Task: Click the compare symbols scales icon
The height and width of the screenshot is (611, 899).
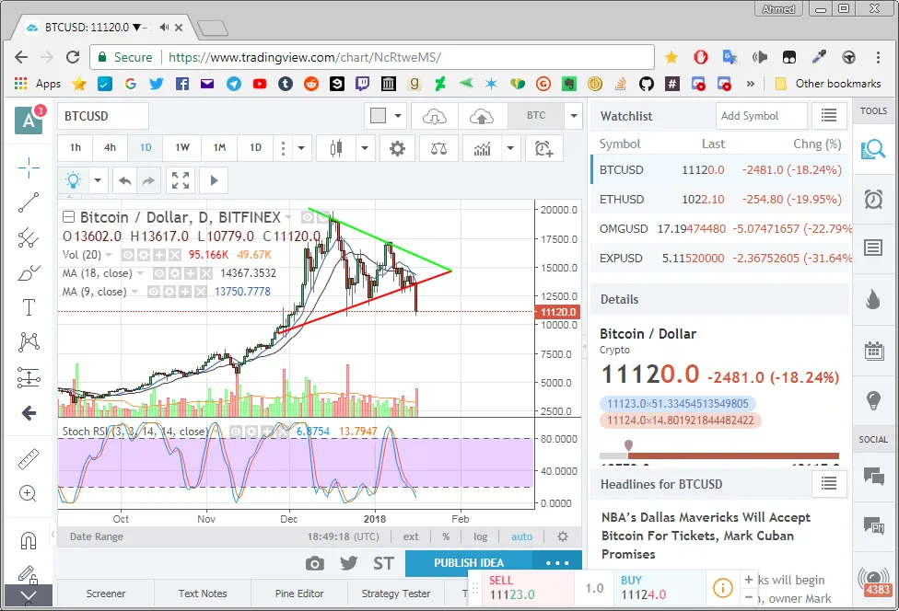Action: click(438, 149)
